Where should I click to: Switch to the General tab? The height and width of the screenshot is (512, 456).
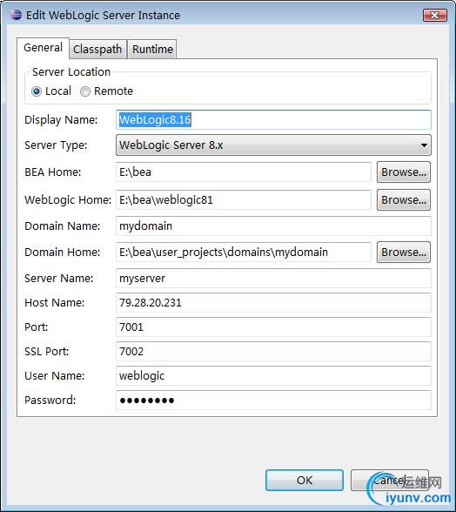coord(43,48)
